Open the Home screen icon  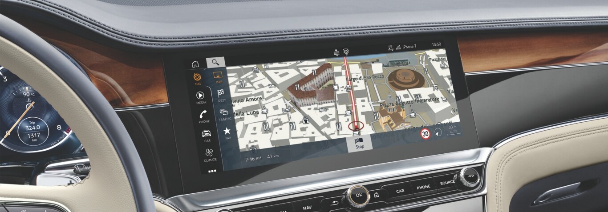(x=195, y=64)
